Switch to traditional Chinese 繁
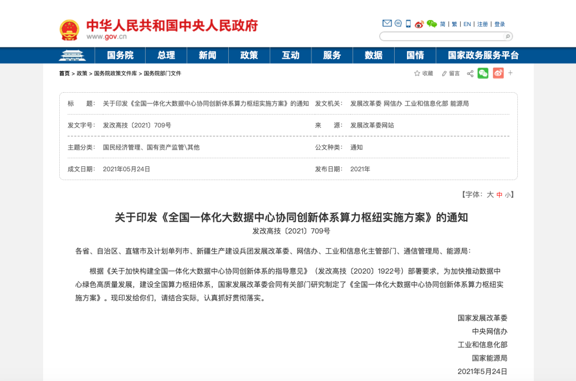576x381 pixels. 454,24
